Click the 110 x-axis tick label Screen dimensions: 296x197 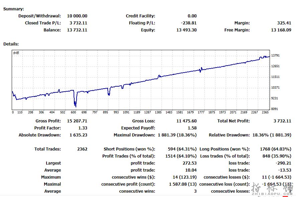20,112
